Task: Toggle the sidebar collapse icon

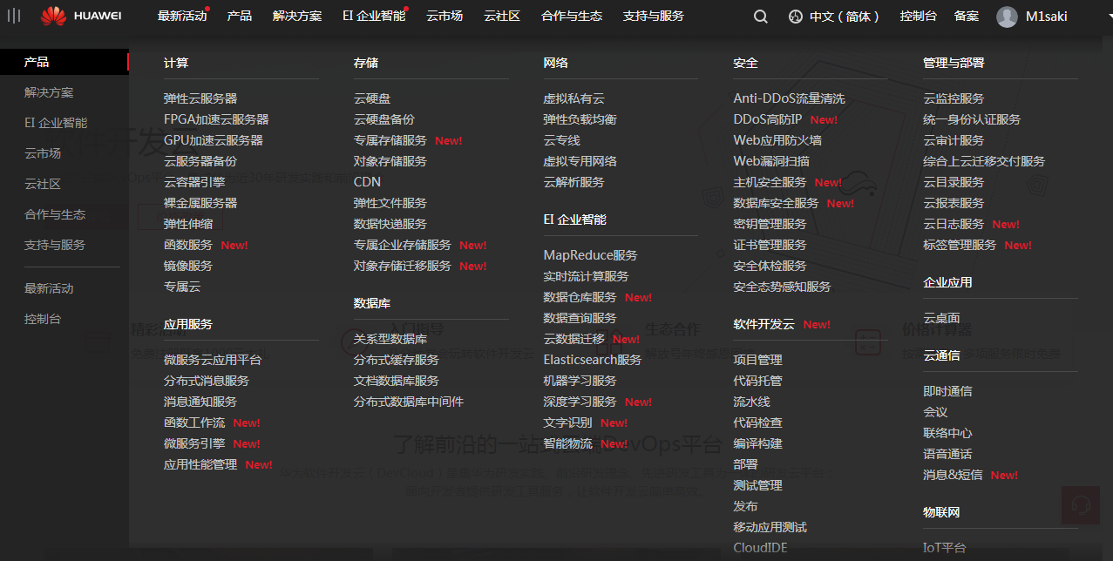Action: click(x=14, y=16)
